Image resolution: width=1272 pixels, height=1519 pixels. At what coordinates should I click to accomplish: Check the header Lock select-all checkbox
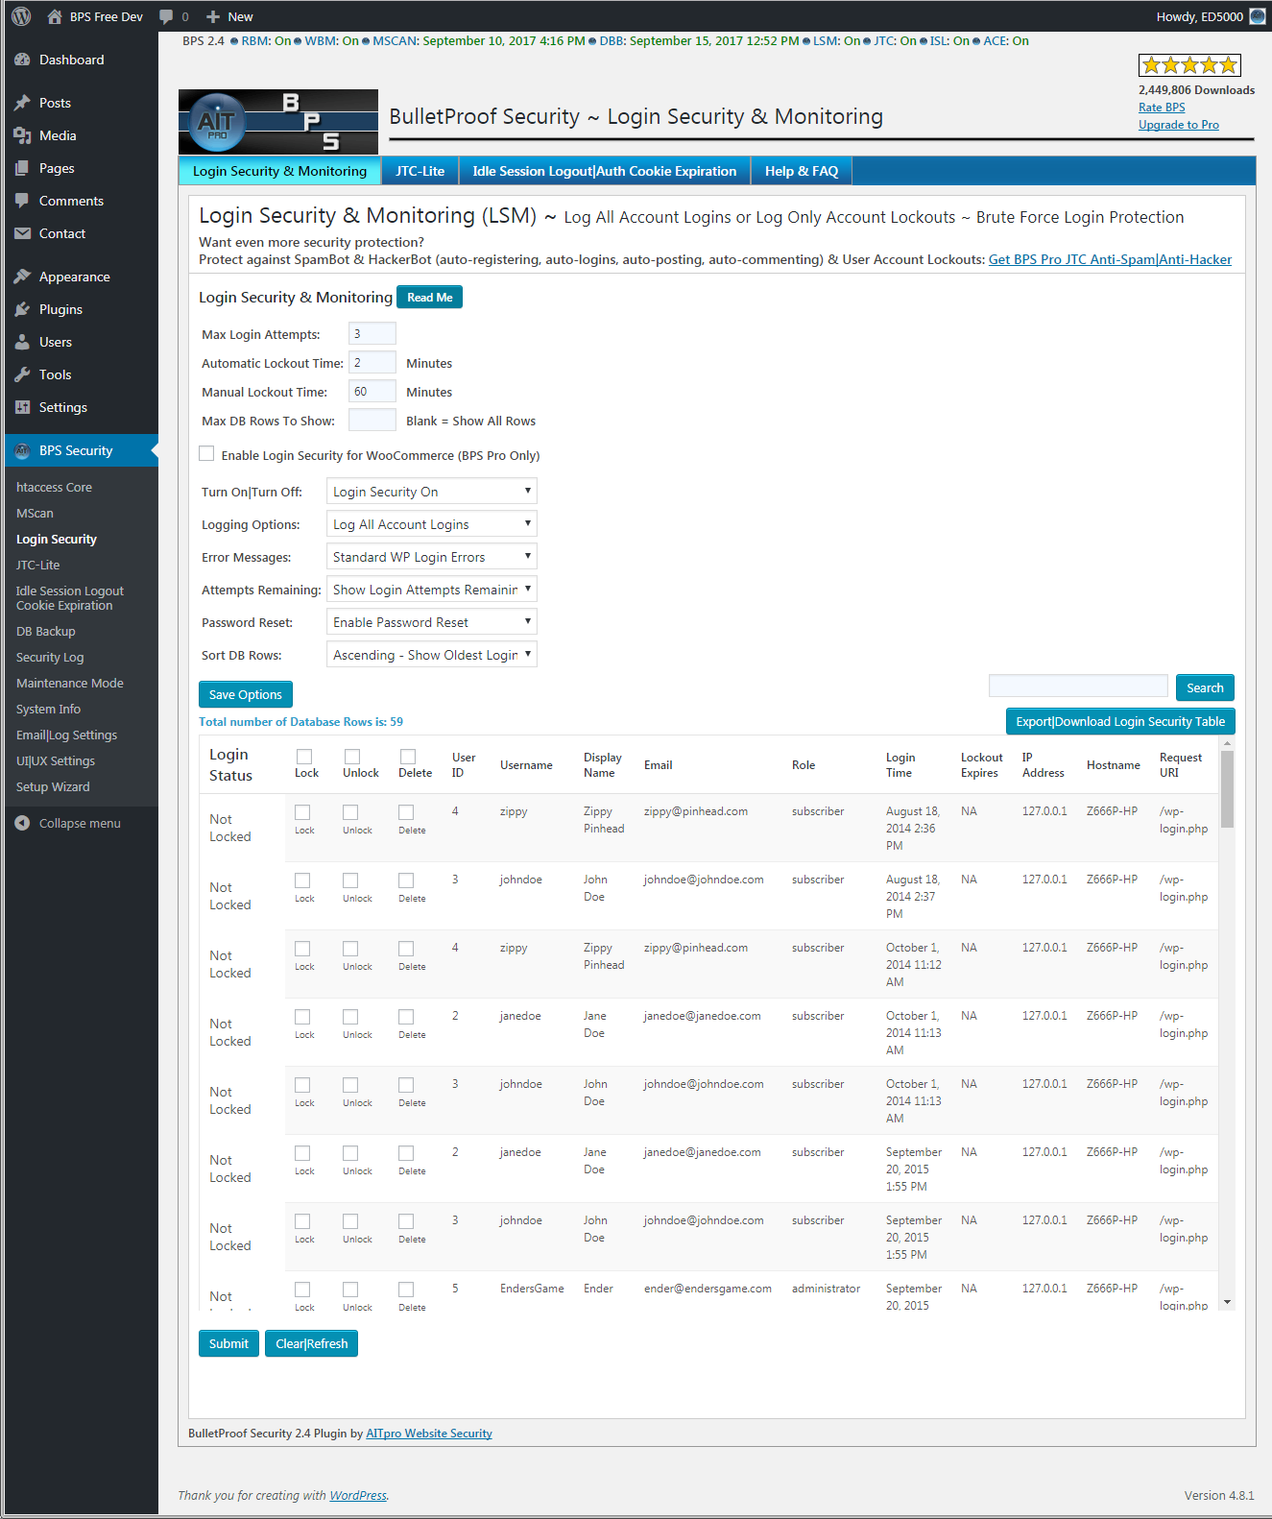(x=304, y=757)
